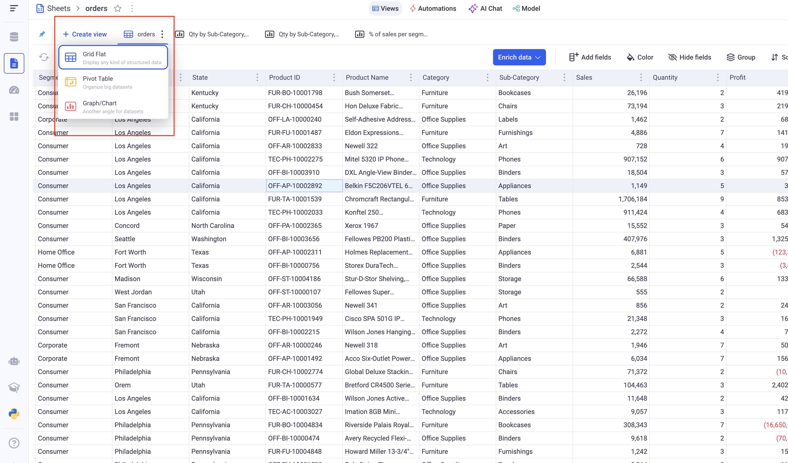Open the database icon in left sidebar
The width and height of the screenshot is (788, 463).
[14, 37]
